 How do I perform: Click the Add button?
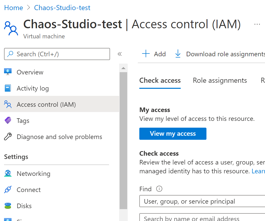pyautogui.click(x=153, y=54)
